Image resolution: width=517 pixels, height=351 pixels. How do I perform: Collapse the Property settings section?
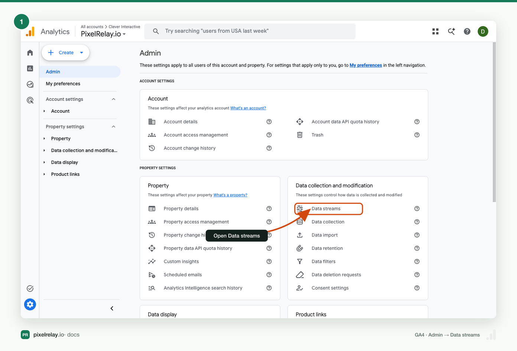click(114, 127)
